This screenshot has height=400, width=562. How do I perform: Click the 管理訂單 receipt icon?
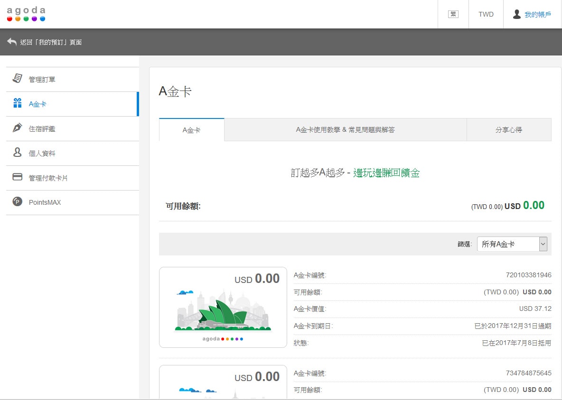click(17, 78)
